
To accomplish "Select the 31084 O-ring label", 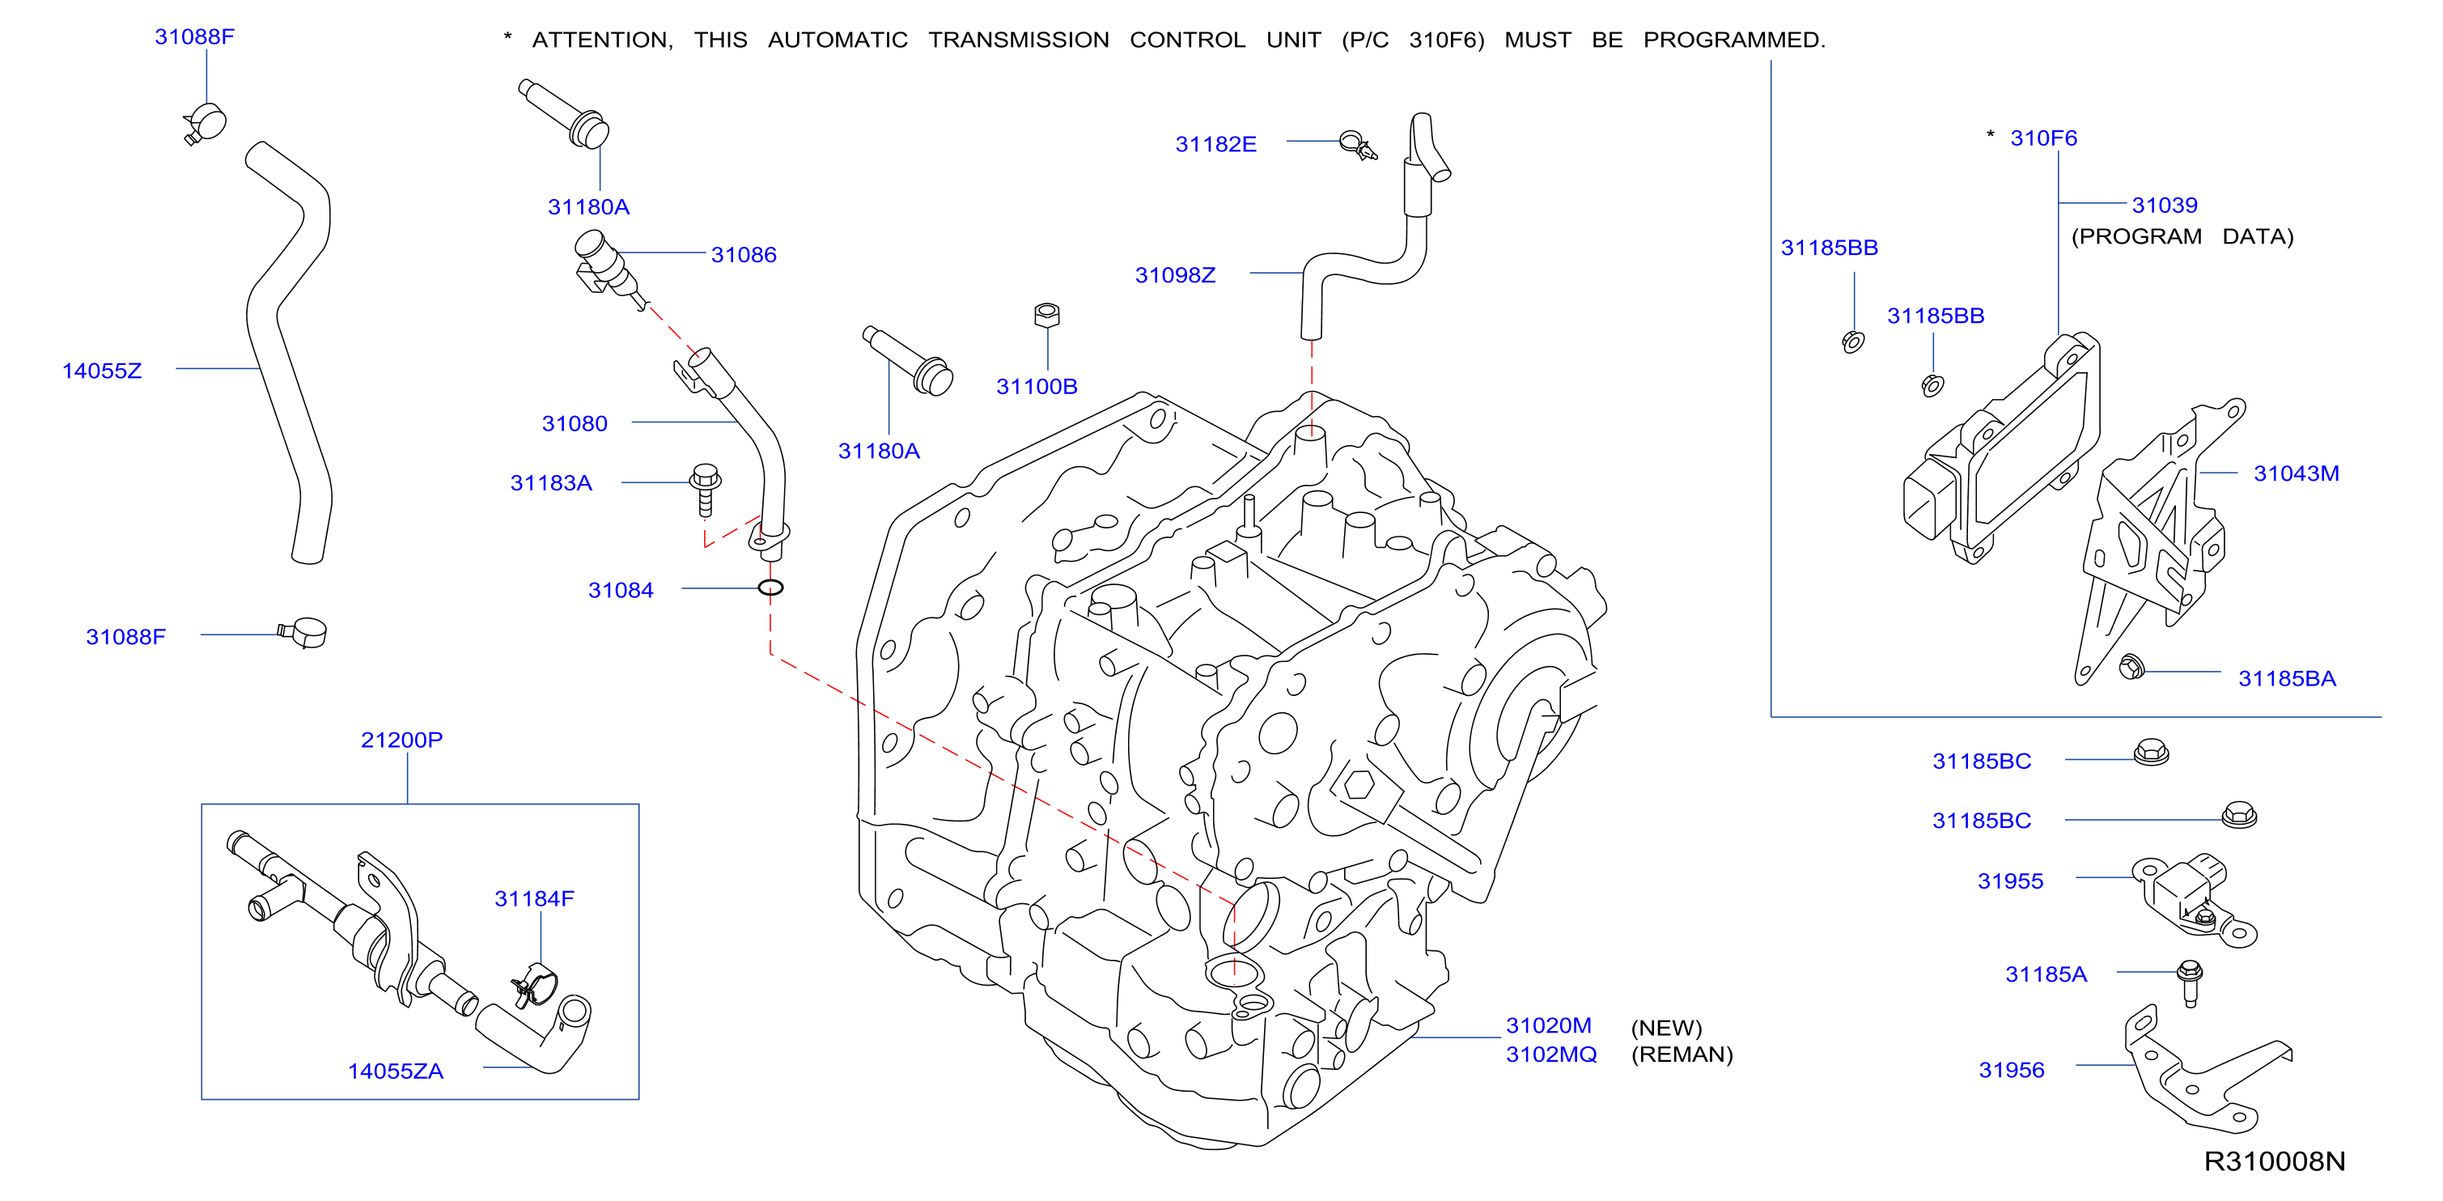I will pyautogui.click(x=620, y=590).
